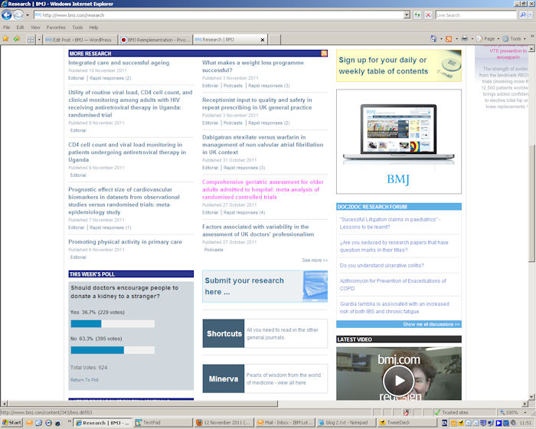
Task: Open the Favorites Center star icon
Action: click(6, 38)
